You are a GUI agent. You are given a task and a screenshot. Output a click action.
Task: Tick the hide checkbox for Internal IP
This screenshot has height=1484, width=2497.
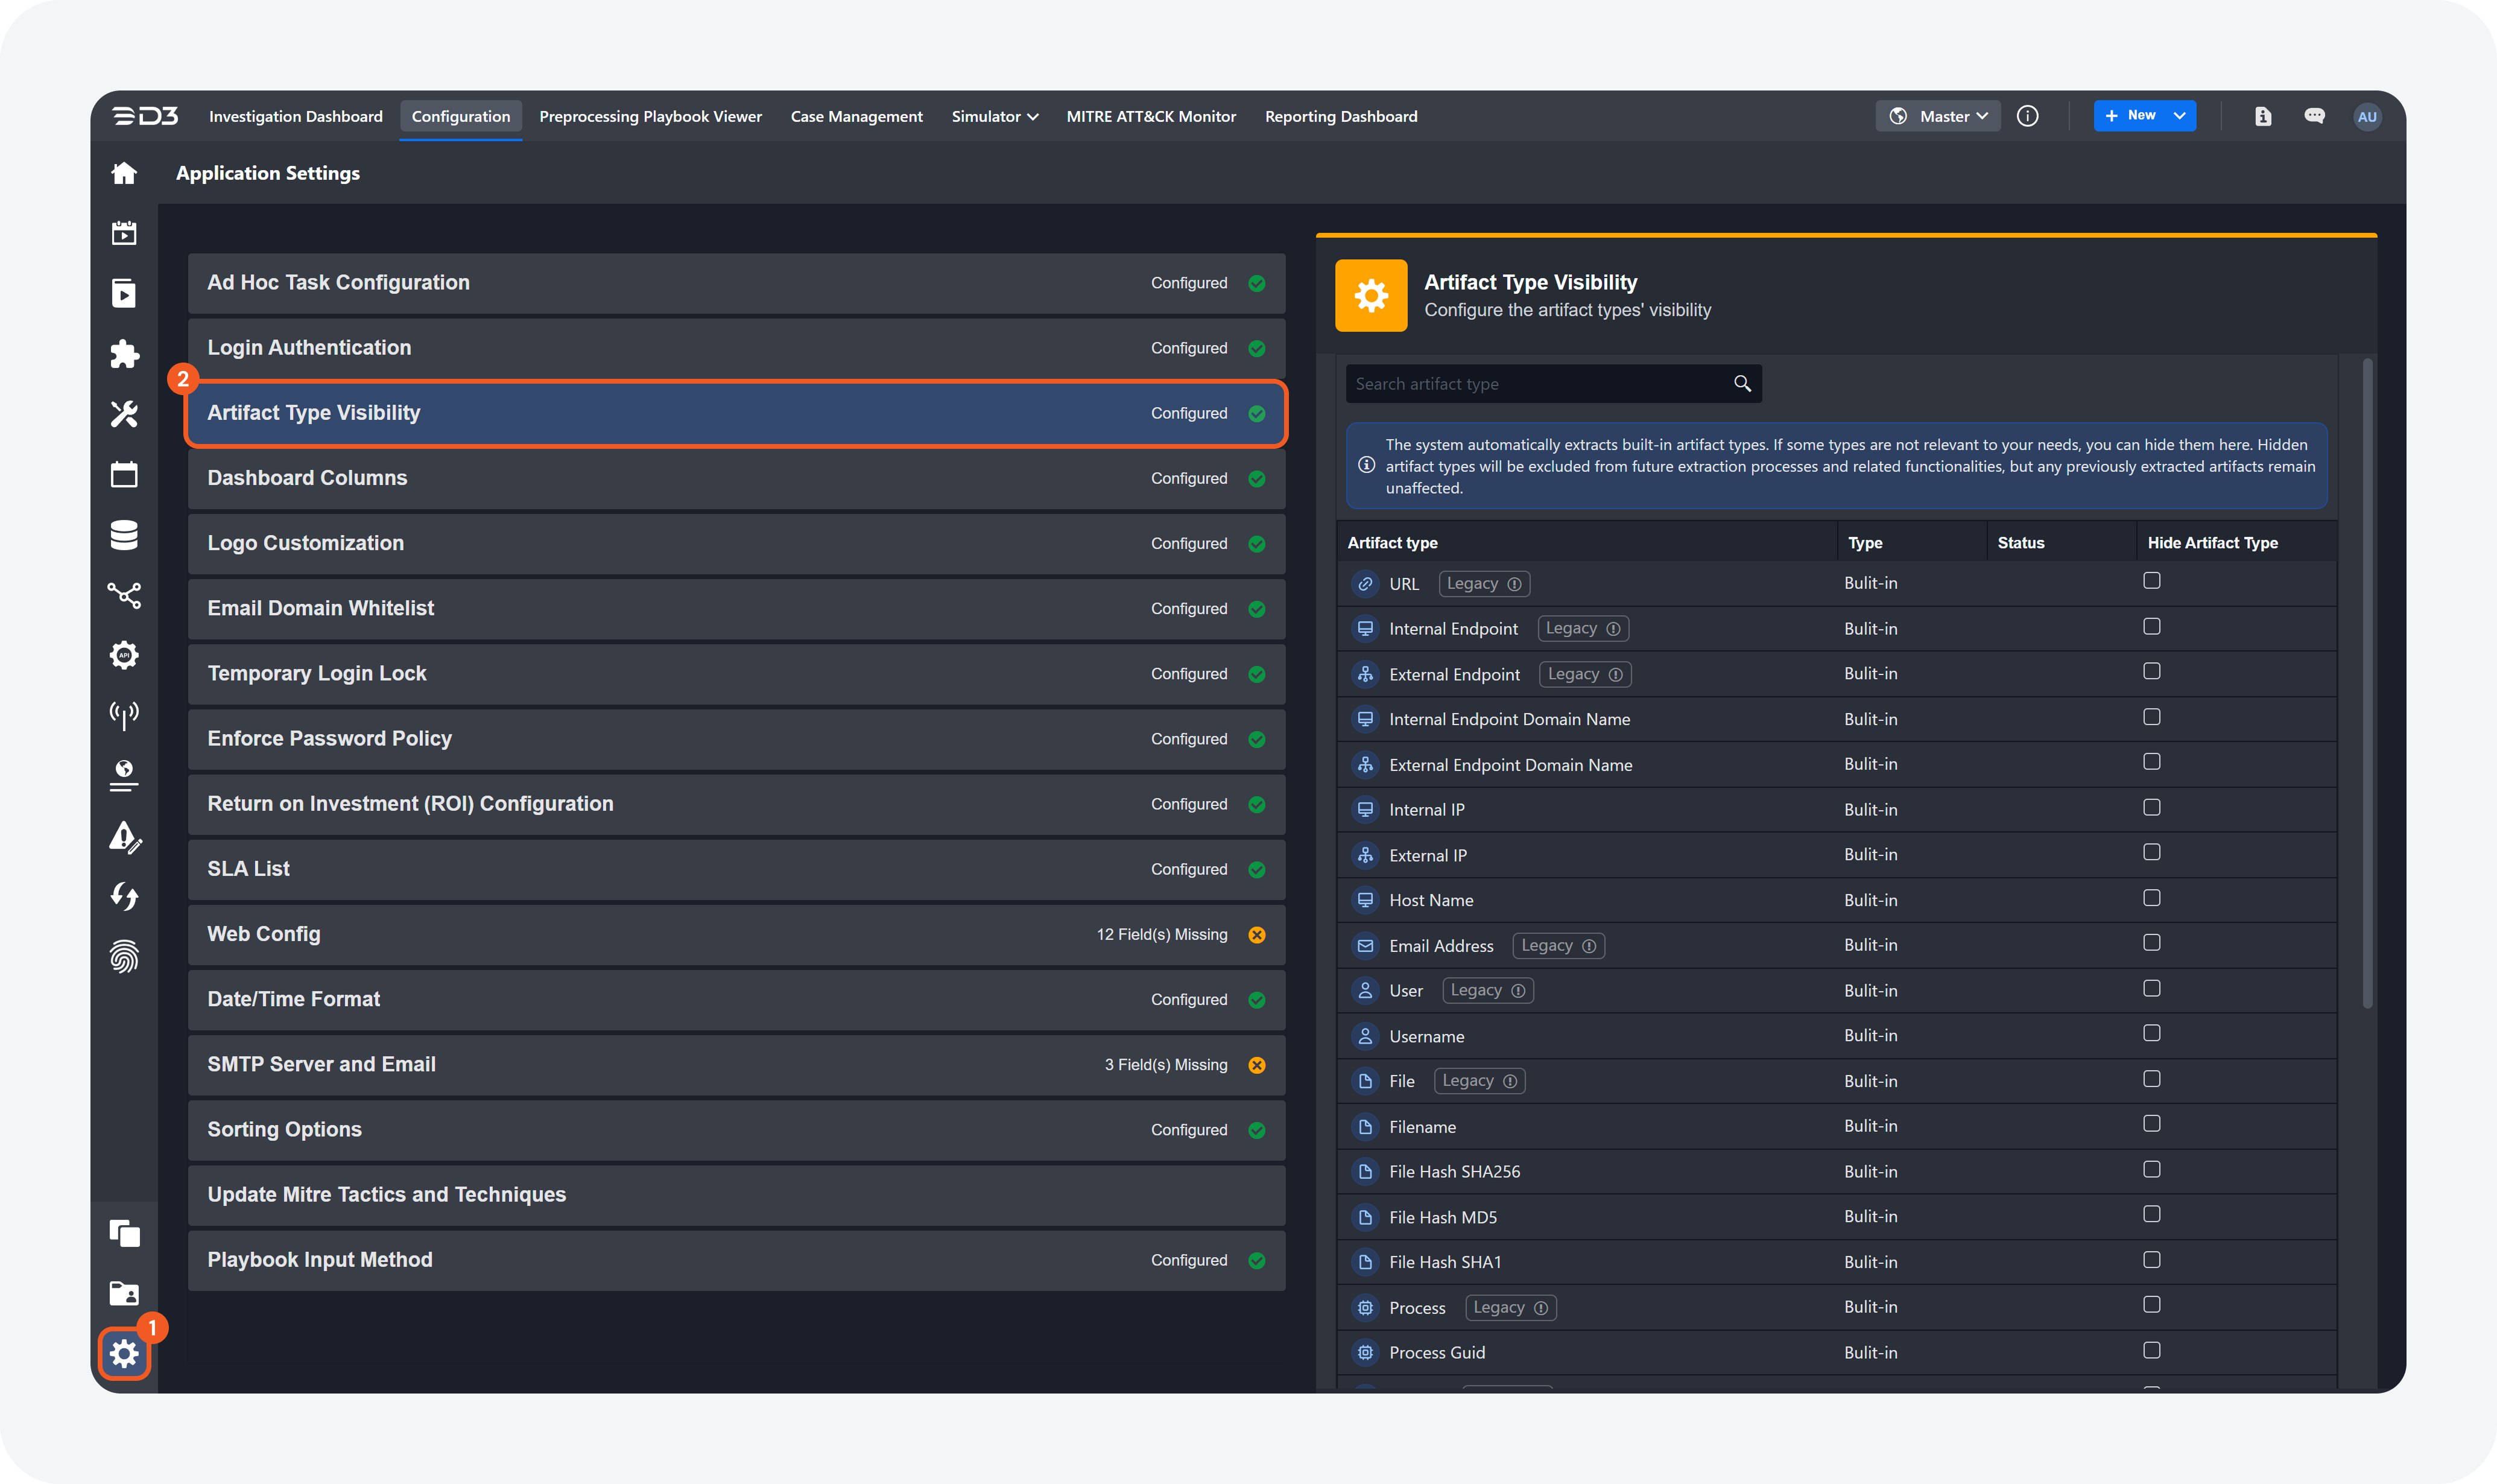pyautogui.click(x=2151, y=807)
